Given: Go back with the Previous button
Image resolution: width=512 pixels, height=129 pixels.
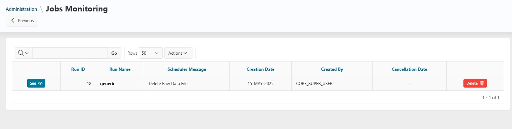Looking at the screenshot, I should point(22,21).
